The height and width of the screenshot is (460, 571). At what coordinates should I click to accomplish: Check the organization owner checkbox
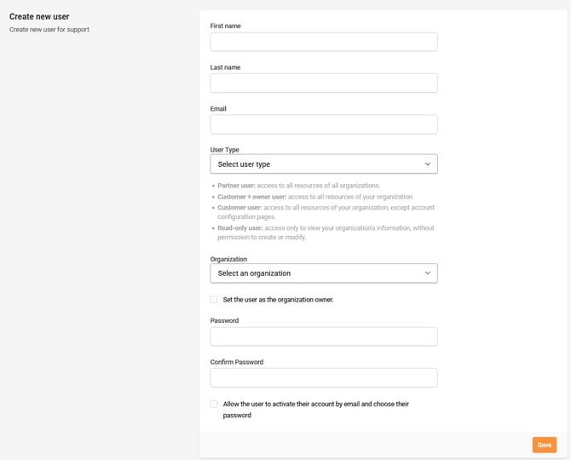[x=214, y=300]
